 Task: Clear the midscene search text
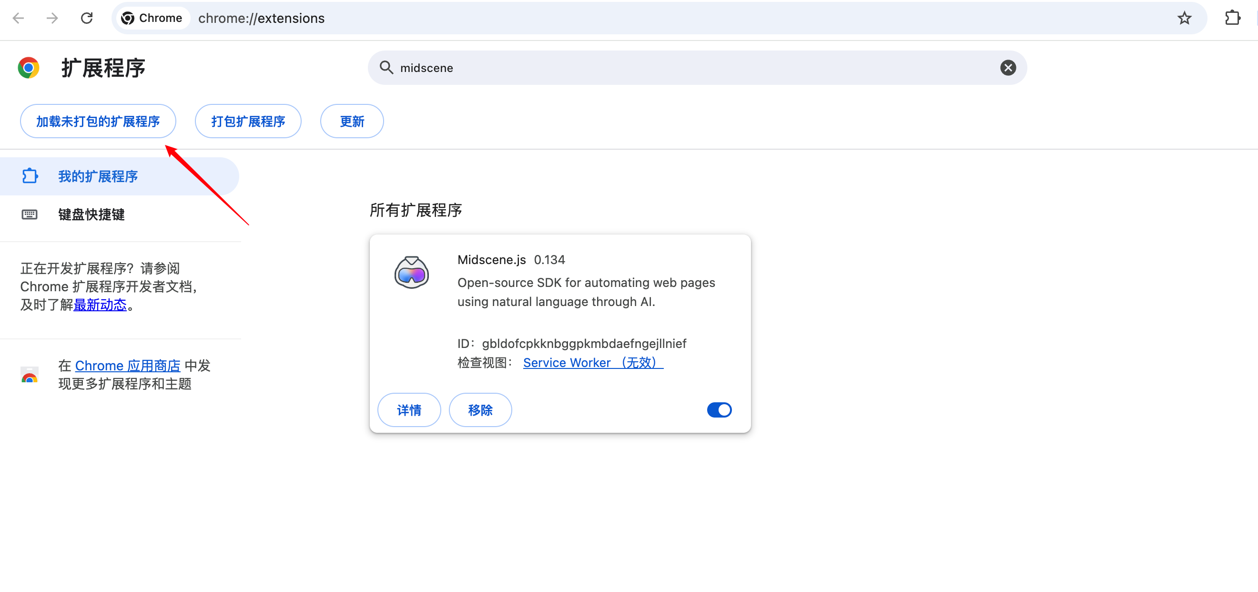1007,67
